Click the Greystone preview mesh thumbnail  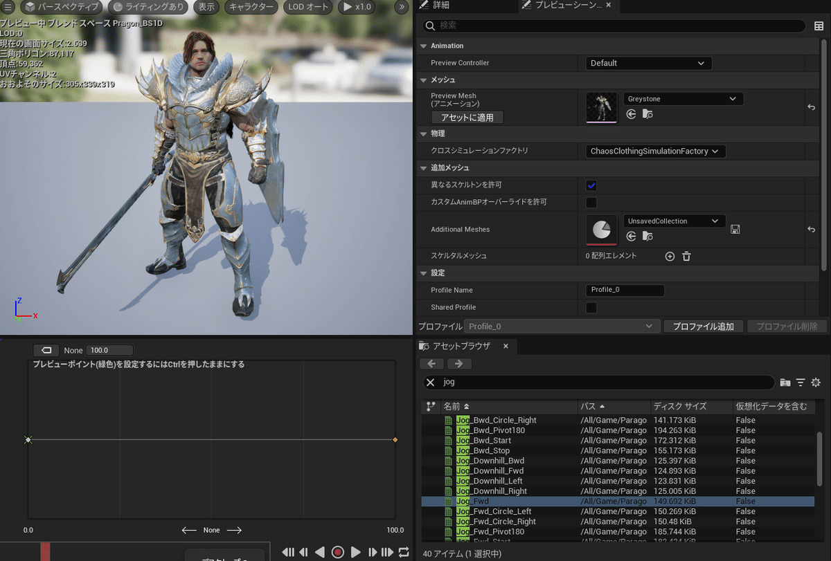601,107
